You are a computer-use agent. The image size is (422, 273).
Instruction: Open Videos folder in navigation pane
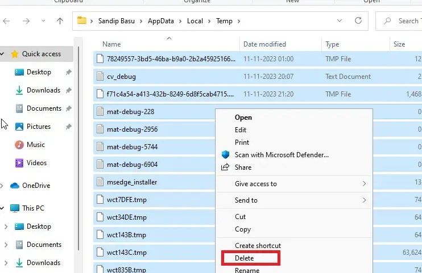[36, 163]
